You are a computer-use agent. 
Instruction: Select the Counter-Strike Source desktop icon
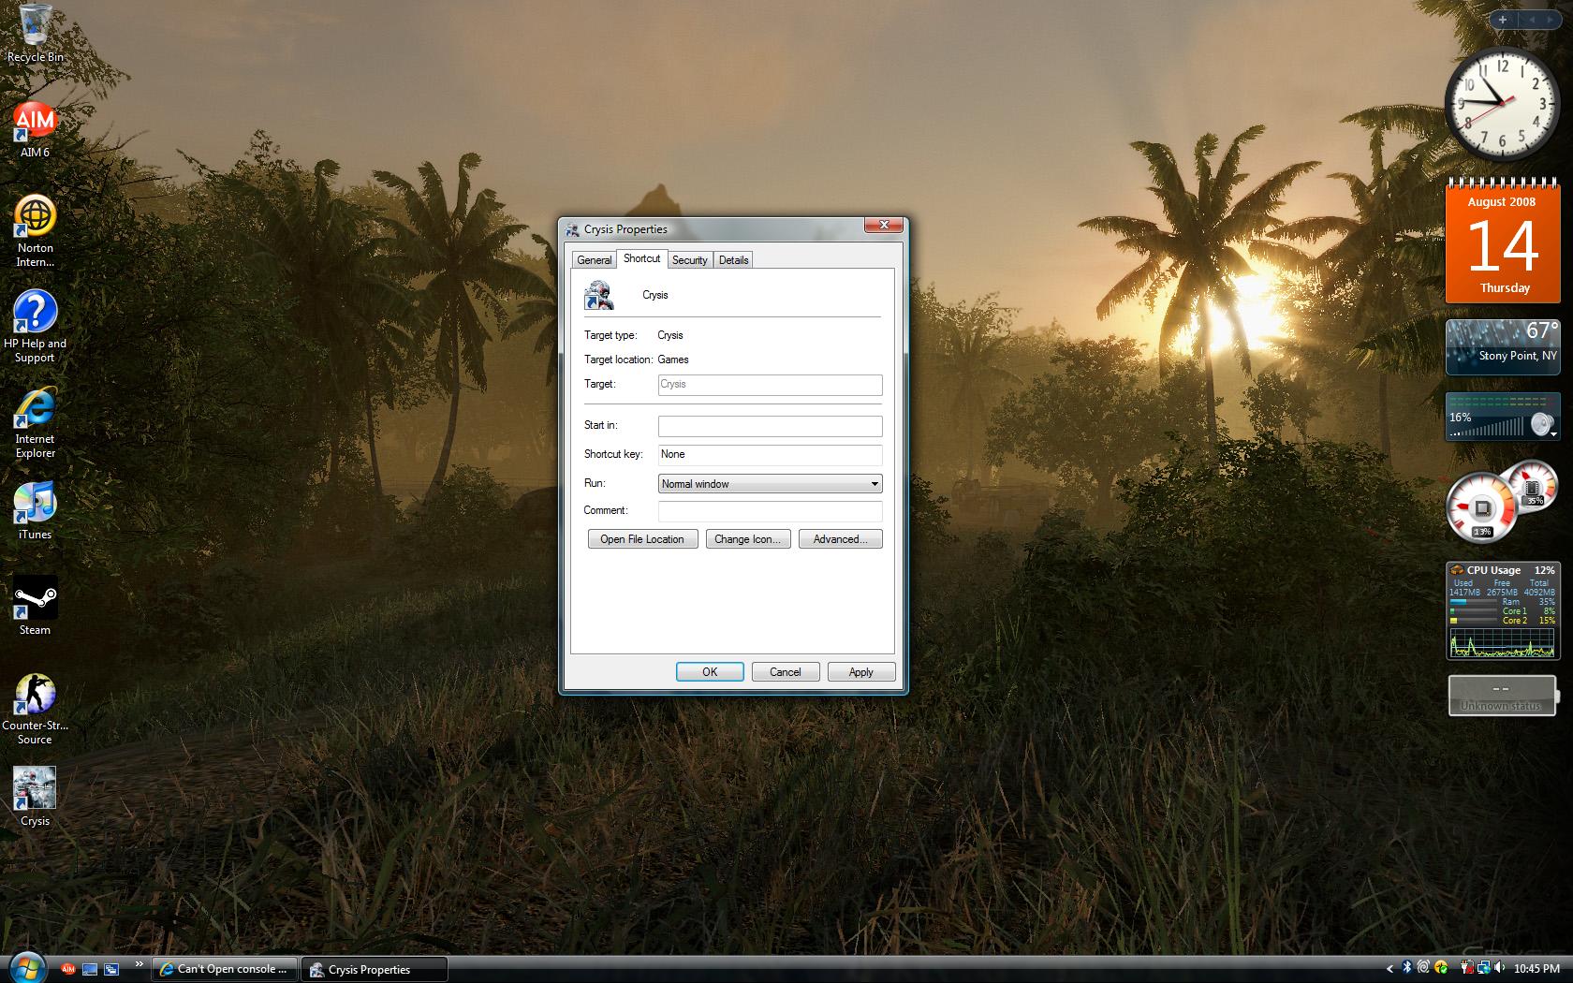tap(35, 709)
